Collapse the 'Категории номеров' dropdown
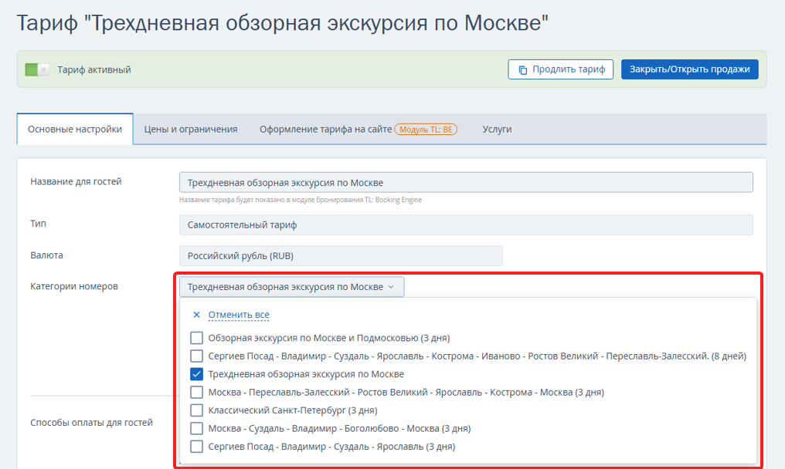 pyautogui.click(x=291, y=287)
